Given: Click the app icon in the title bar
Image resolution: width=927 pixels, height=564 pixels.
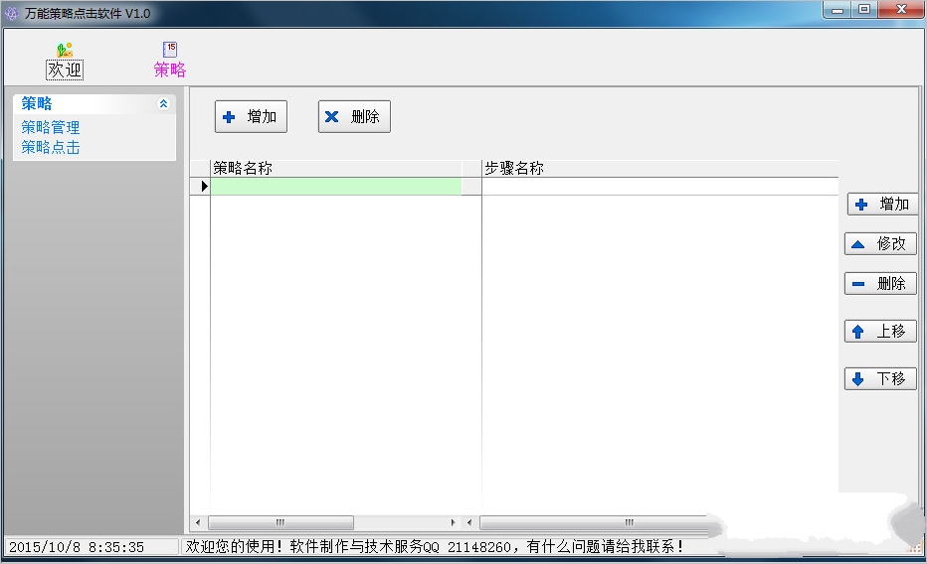Looking at the screenshot, I should (x=11, y=14).
